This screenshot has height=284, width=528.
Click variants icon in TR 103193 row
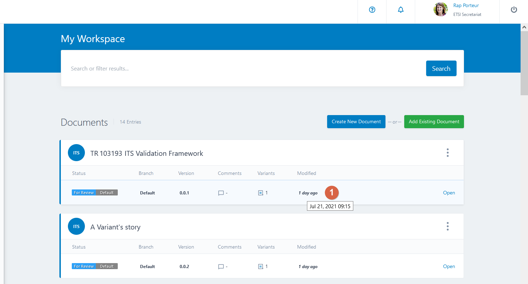tap(261, 193)
